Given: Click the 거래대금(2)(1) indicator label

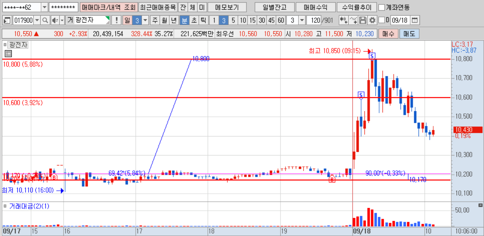Looking at the screenshot, I should click(29, 206).
